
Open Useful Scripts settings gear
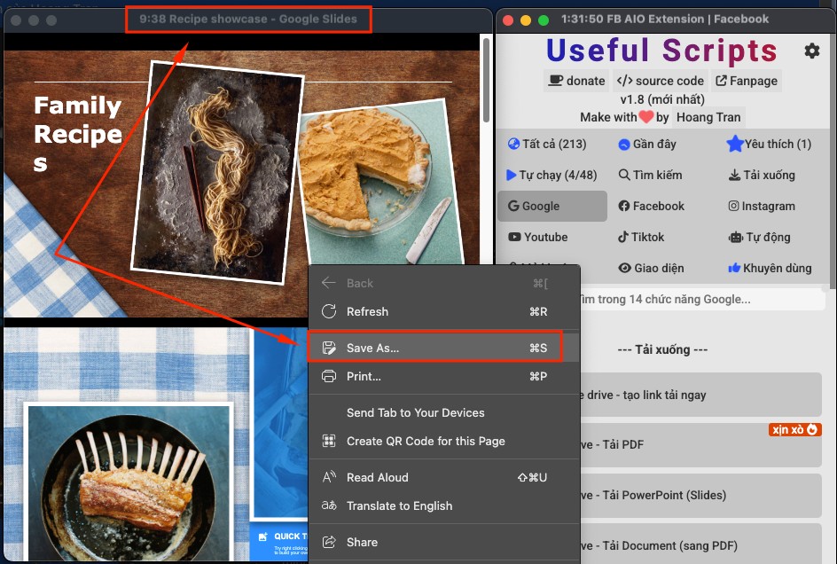(812, 51)
